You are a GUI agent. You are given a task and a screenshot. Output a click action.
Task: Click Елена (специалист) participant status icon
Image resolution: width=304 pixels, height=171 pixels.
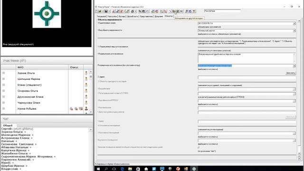(x=86, y=85)
